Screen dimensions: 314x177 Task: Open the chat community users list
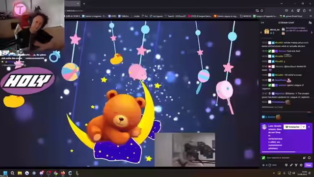point(310,23)
